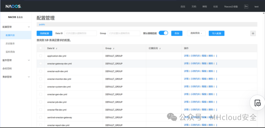This screenshot has width=265, height=128.
Task: Open 博客 in top navigation
Action: (205, 7)
